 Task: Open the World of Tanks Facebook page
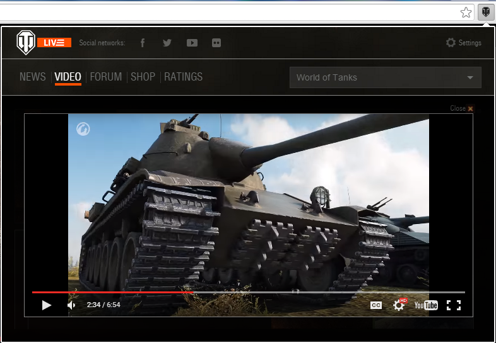143,43
